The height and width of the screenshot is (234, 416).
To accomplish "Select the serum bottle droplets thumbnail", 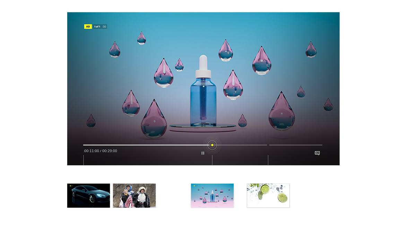I will 212,196.
